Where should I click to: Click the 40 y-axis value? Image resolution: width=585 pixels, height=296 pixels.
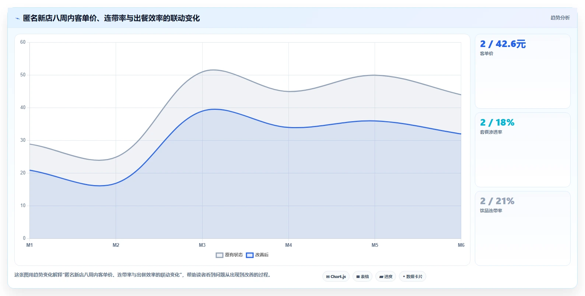[x=23, y=108]
